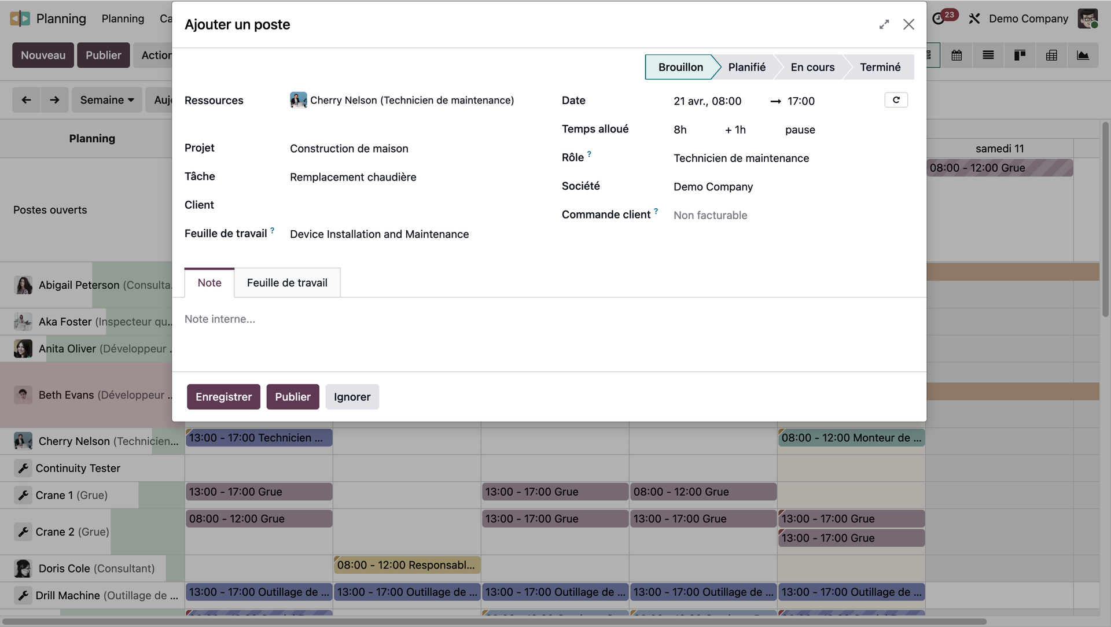Click the start date field 21 avr., 08:00
The height and width of the screenshot is (627, 1111).
tap(707, 101)
